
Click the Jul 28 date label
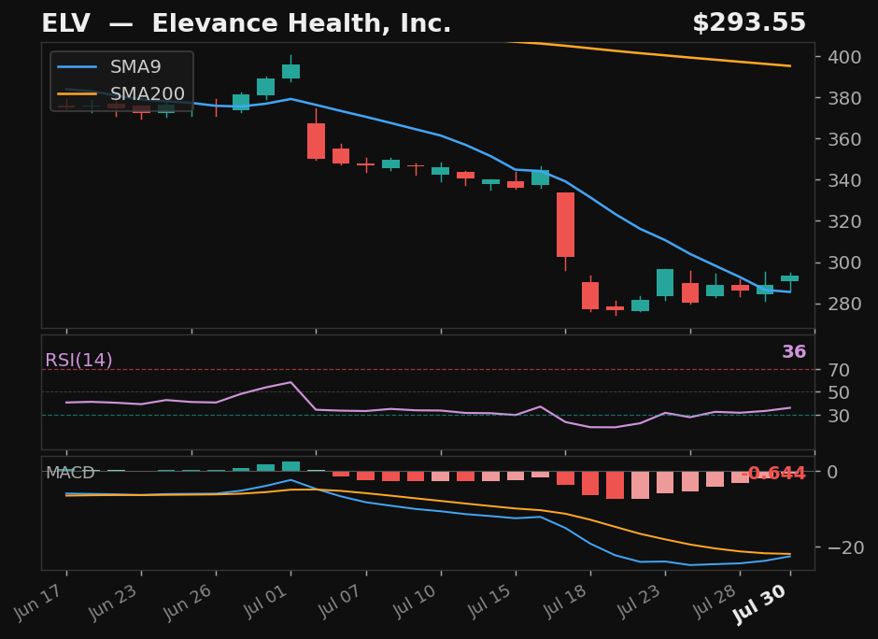tap(713, 603)
